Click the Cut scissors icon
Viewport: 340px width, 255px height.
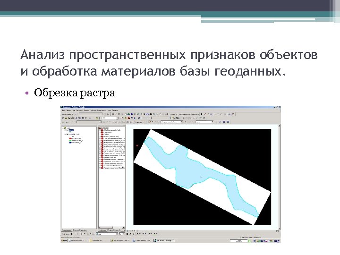click(76, 118)
